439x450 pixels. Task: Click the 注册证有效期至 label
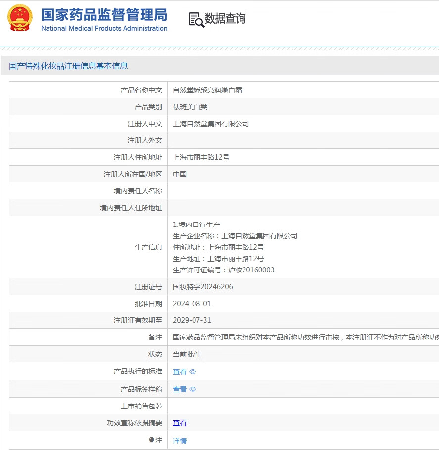pyautogui.click(x=138, y=320)
